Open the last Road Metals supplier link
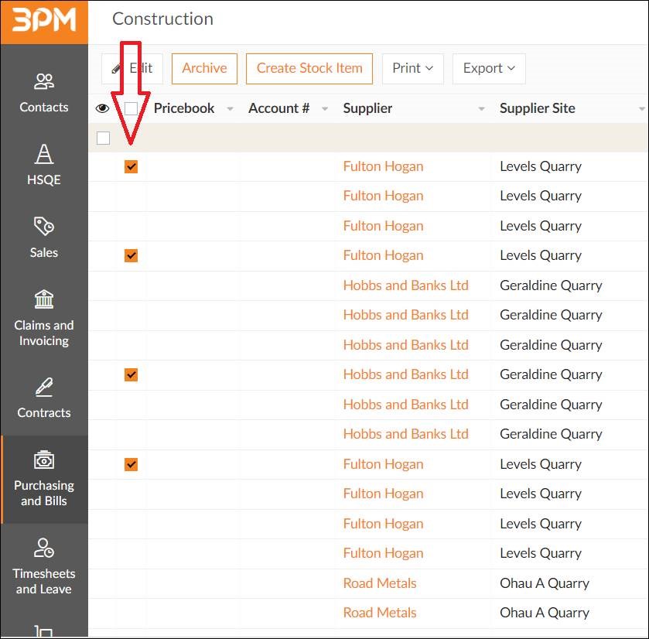This screenshot has width=649, height=639. tap(380, 613)
